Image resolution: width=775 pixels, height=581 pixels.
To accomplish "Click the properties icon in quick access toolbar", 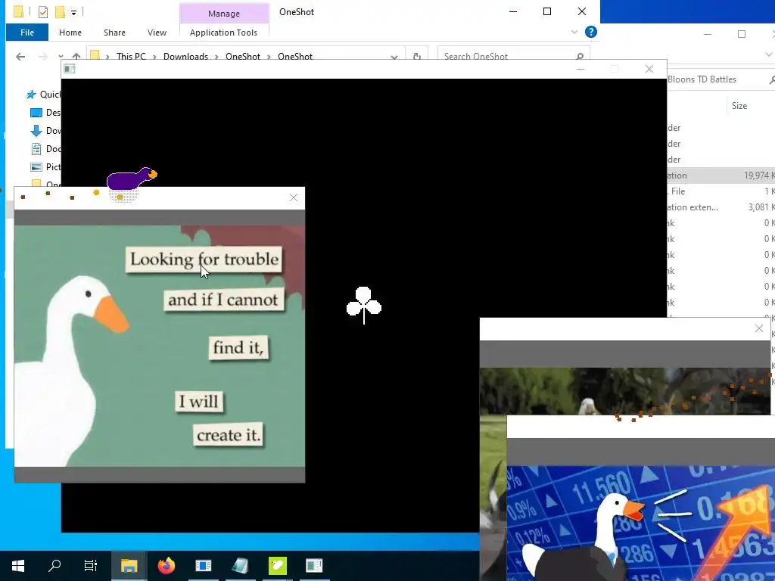I will (x=43, y=12).
